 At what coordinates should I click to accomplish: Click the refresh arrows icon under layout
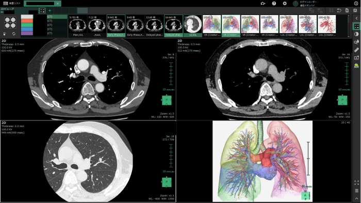click(x=14, y=34)
